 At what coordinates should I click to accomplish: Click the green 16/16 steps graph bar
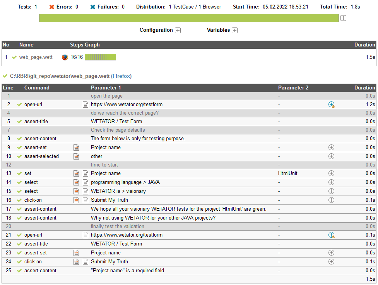100,57
